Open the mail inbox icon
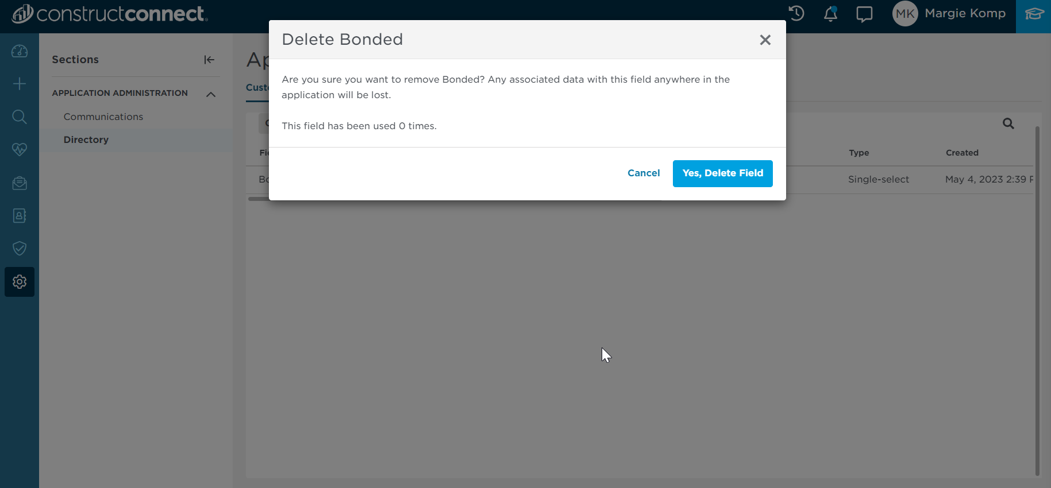 coord(19,183)
